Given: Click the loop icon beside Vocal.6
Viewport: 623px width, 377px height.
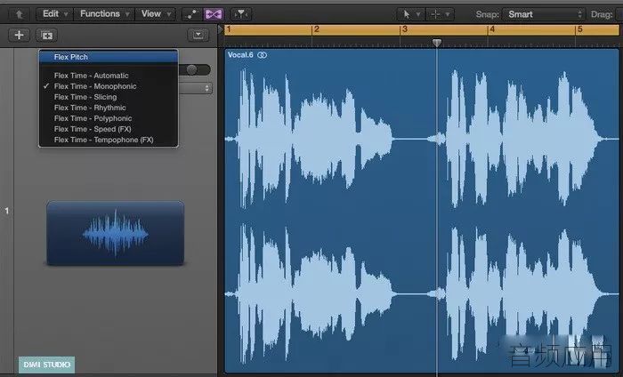Looking at the screenshot, I should 263,55.
